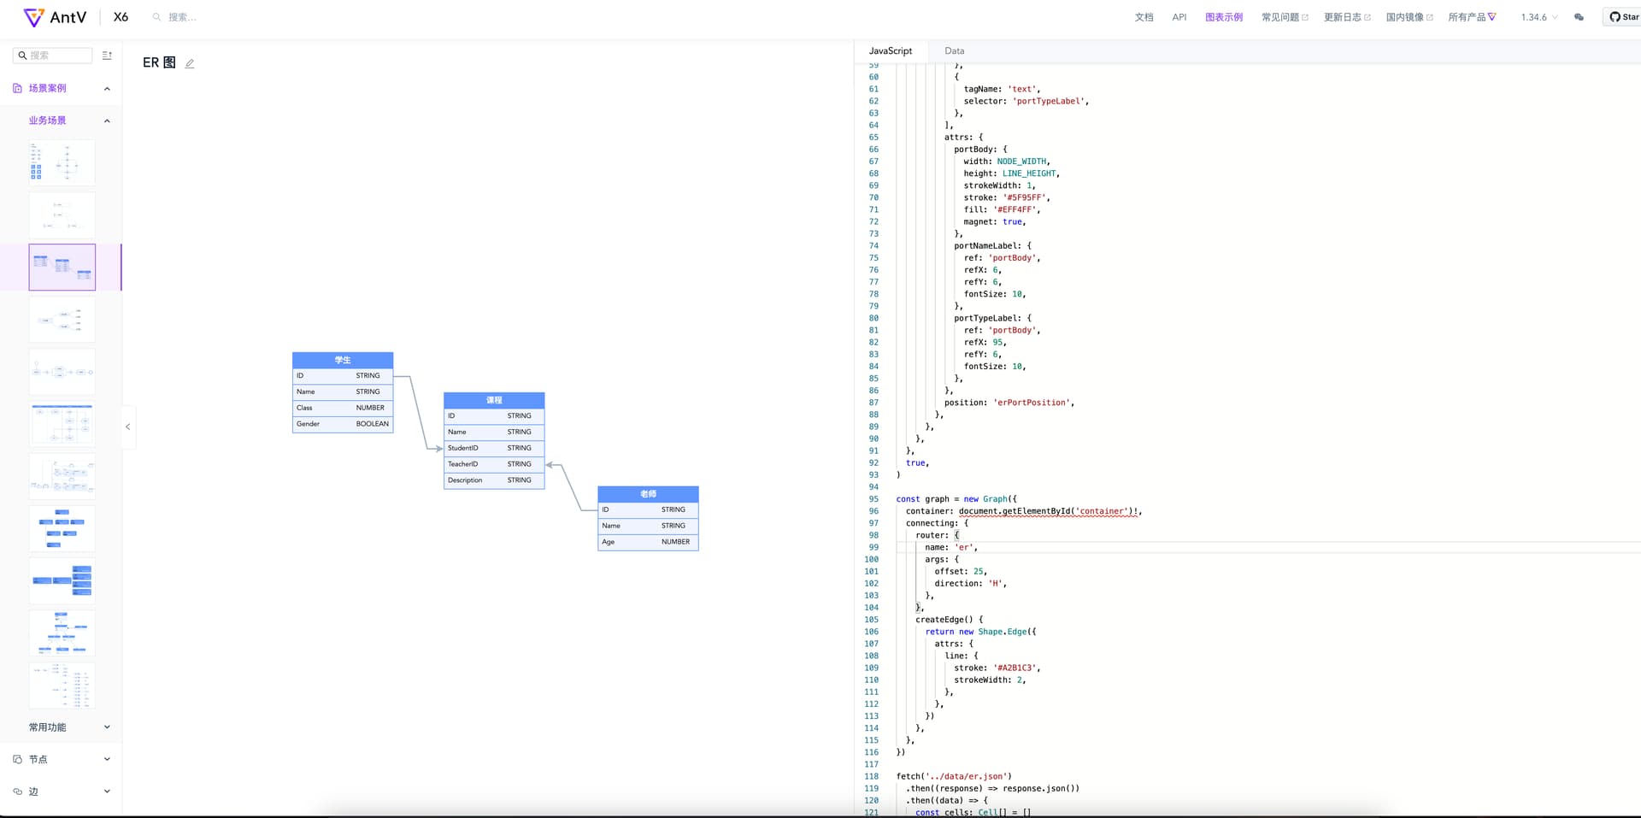
Task: Click the 边 section icon in sidebar
Action: coord(17,792)
